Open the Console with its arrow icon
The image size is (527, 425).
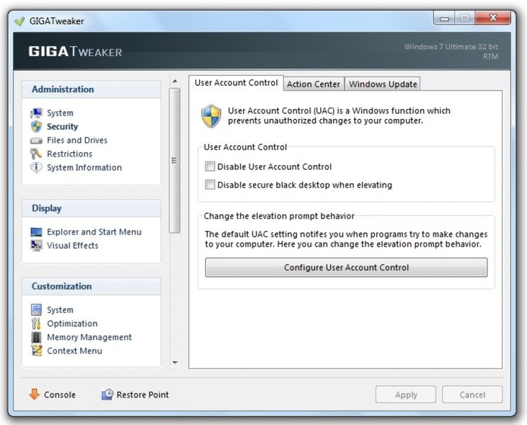[52, 395]
